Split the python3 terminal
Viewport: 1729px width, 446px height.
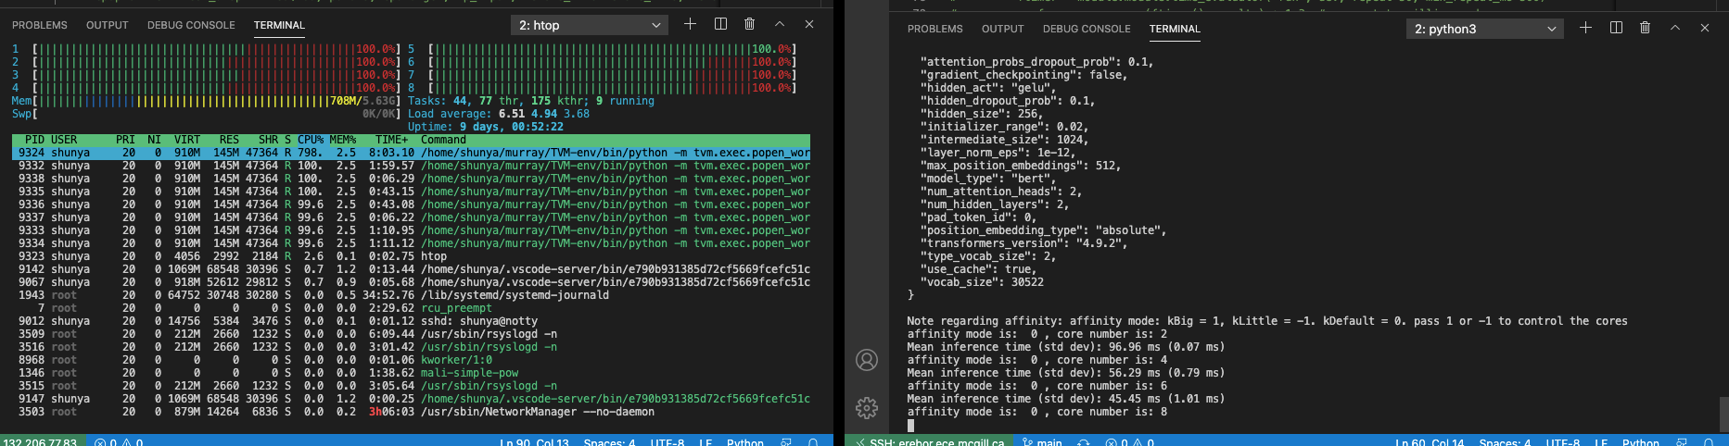1616,28
